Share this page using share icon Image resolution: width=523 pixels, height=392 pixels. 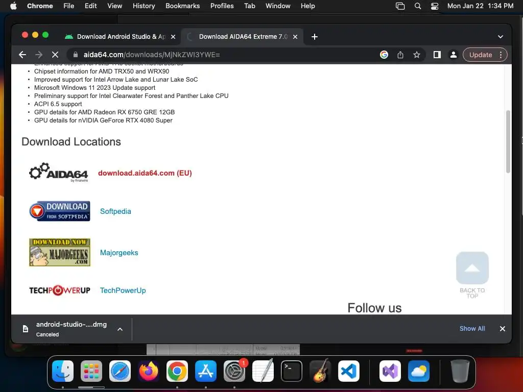(x=400, y=55)
